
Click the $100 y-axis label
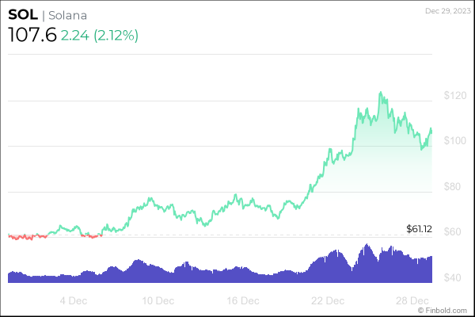[455, 141]
